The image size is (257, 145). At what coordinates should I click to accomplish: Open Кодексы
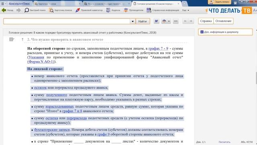(x=113, y=10)
